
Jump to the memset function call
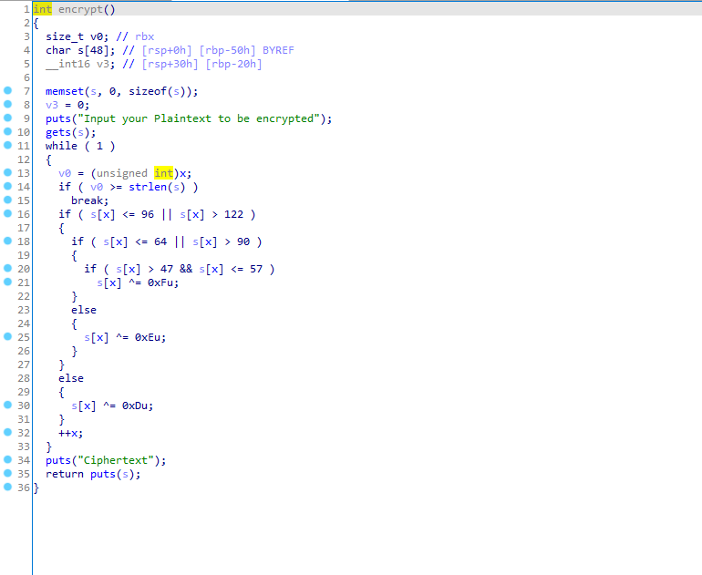pyautogui.click(x=64, y=91)
